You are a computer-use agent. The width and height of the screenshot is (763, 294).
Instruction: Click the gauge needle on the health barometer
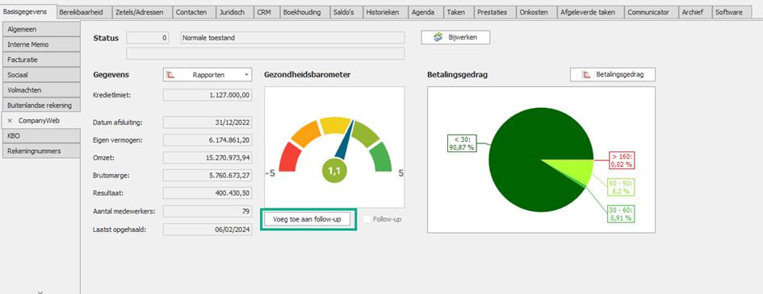[346, 141]
